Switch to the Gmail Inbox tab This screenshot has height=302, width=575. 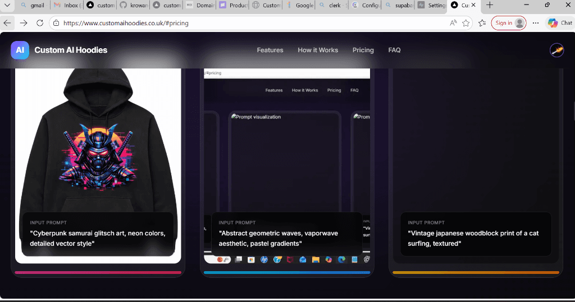(67, 5)
